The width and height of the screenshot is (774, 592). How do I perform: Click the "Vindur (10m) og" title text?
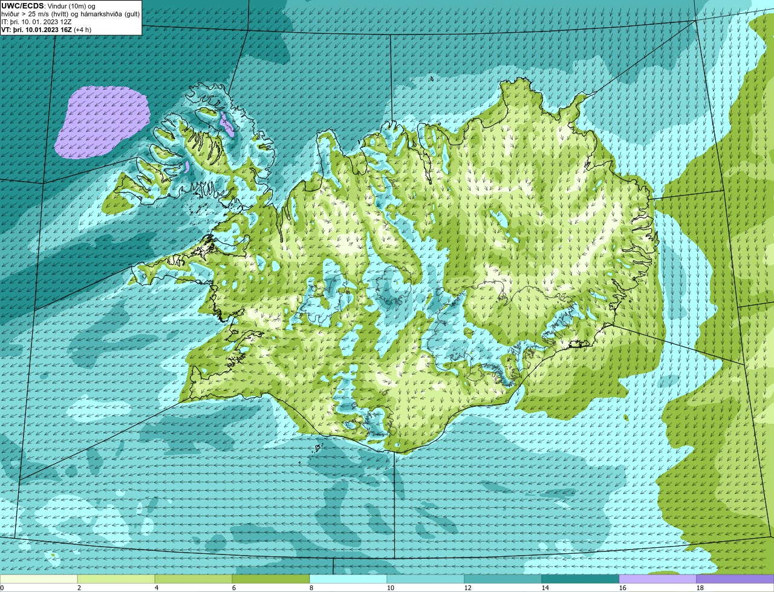click(x=71, y=6)
